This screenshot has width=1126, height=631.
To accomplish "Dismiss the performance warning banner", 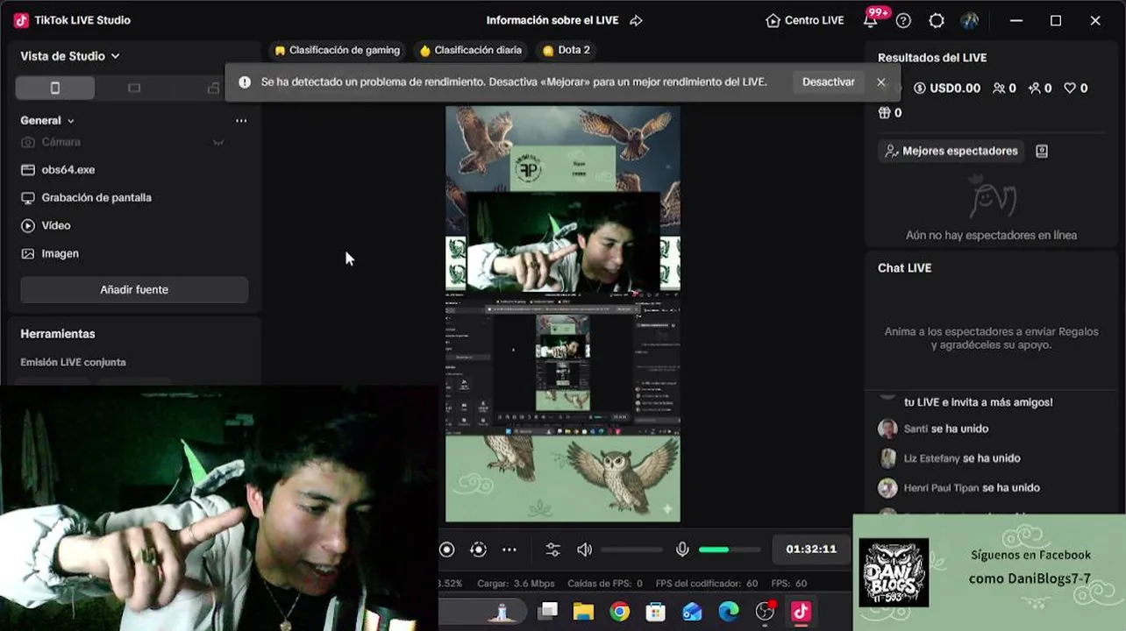I will (x=881, y=82).
